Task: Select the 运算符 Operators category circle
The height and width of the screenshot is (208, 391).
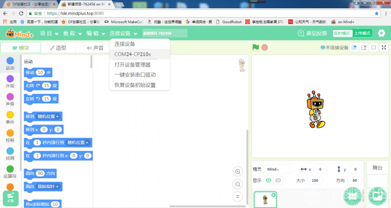Action: (10, 169)
